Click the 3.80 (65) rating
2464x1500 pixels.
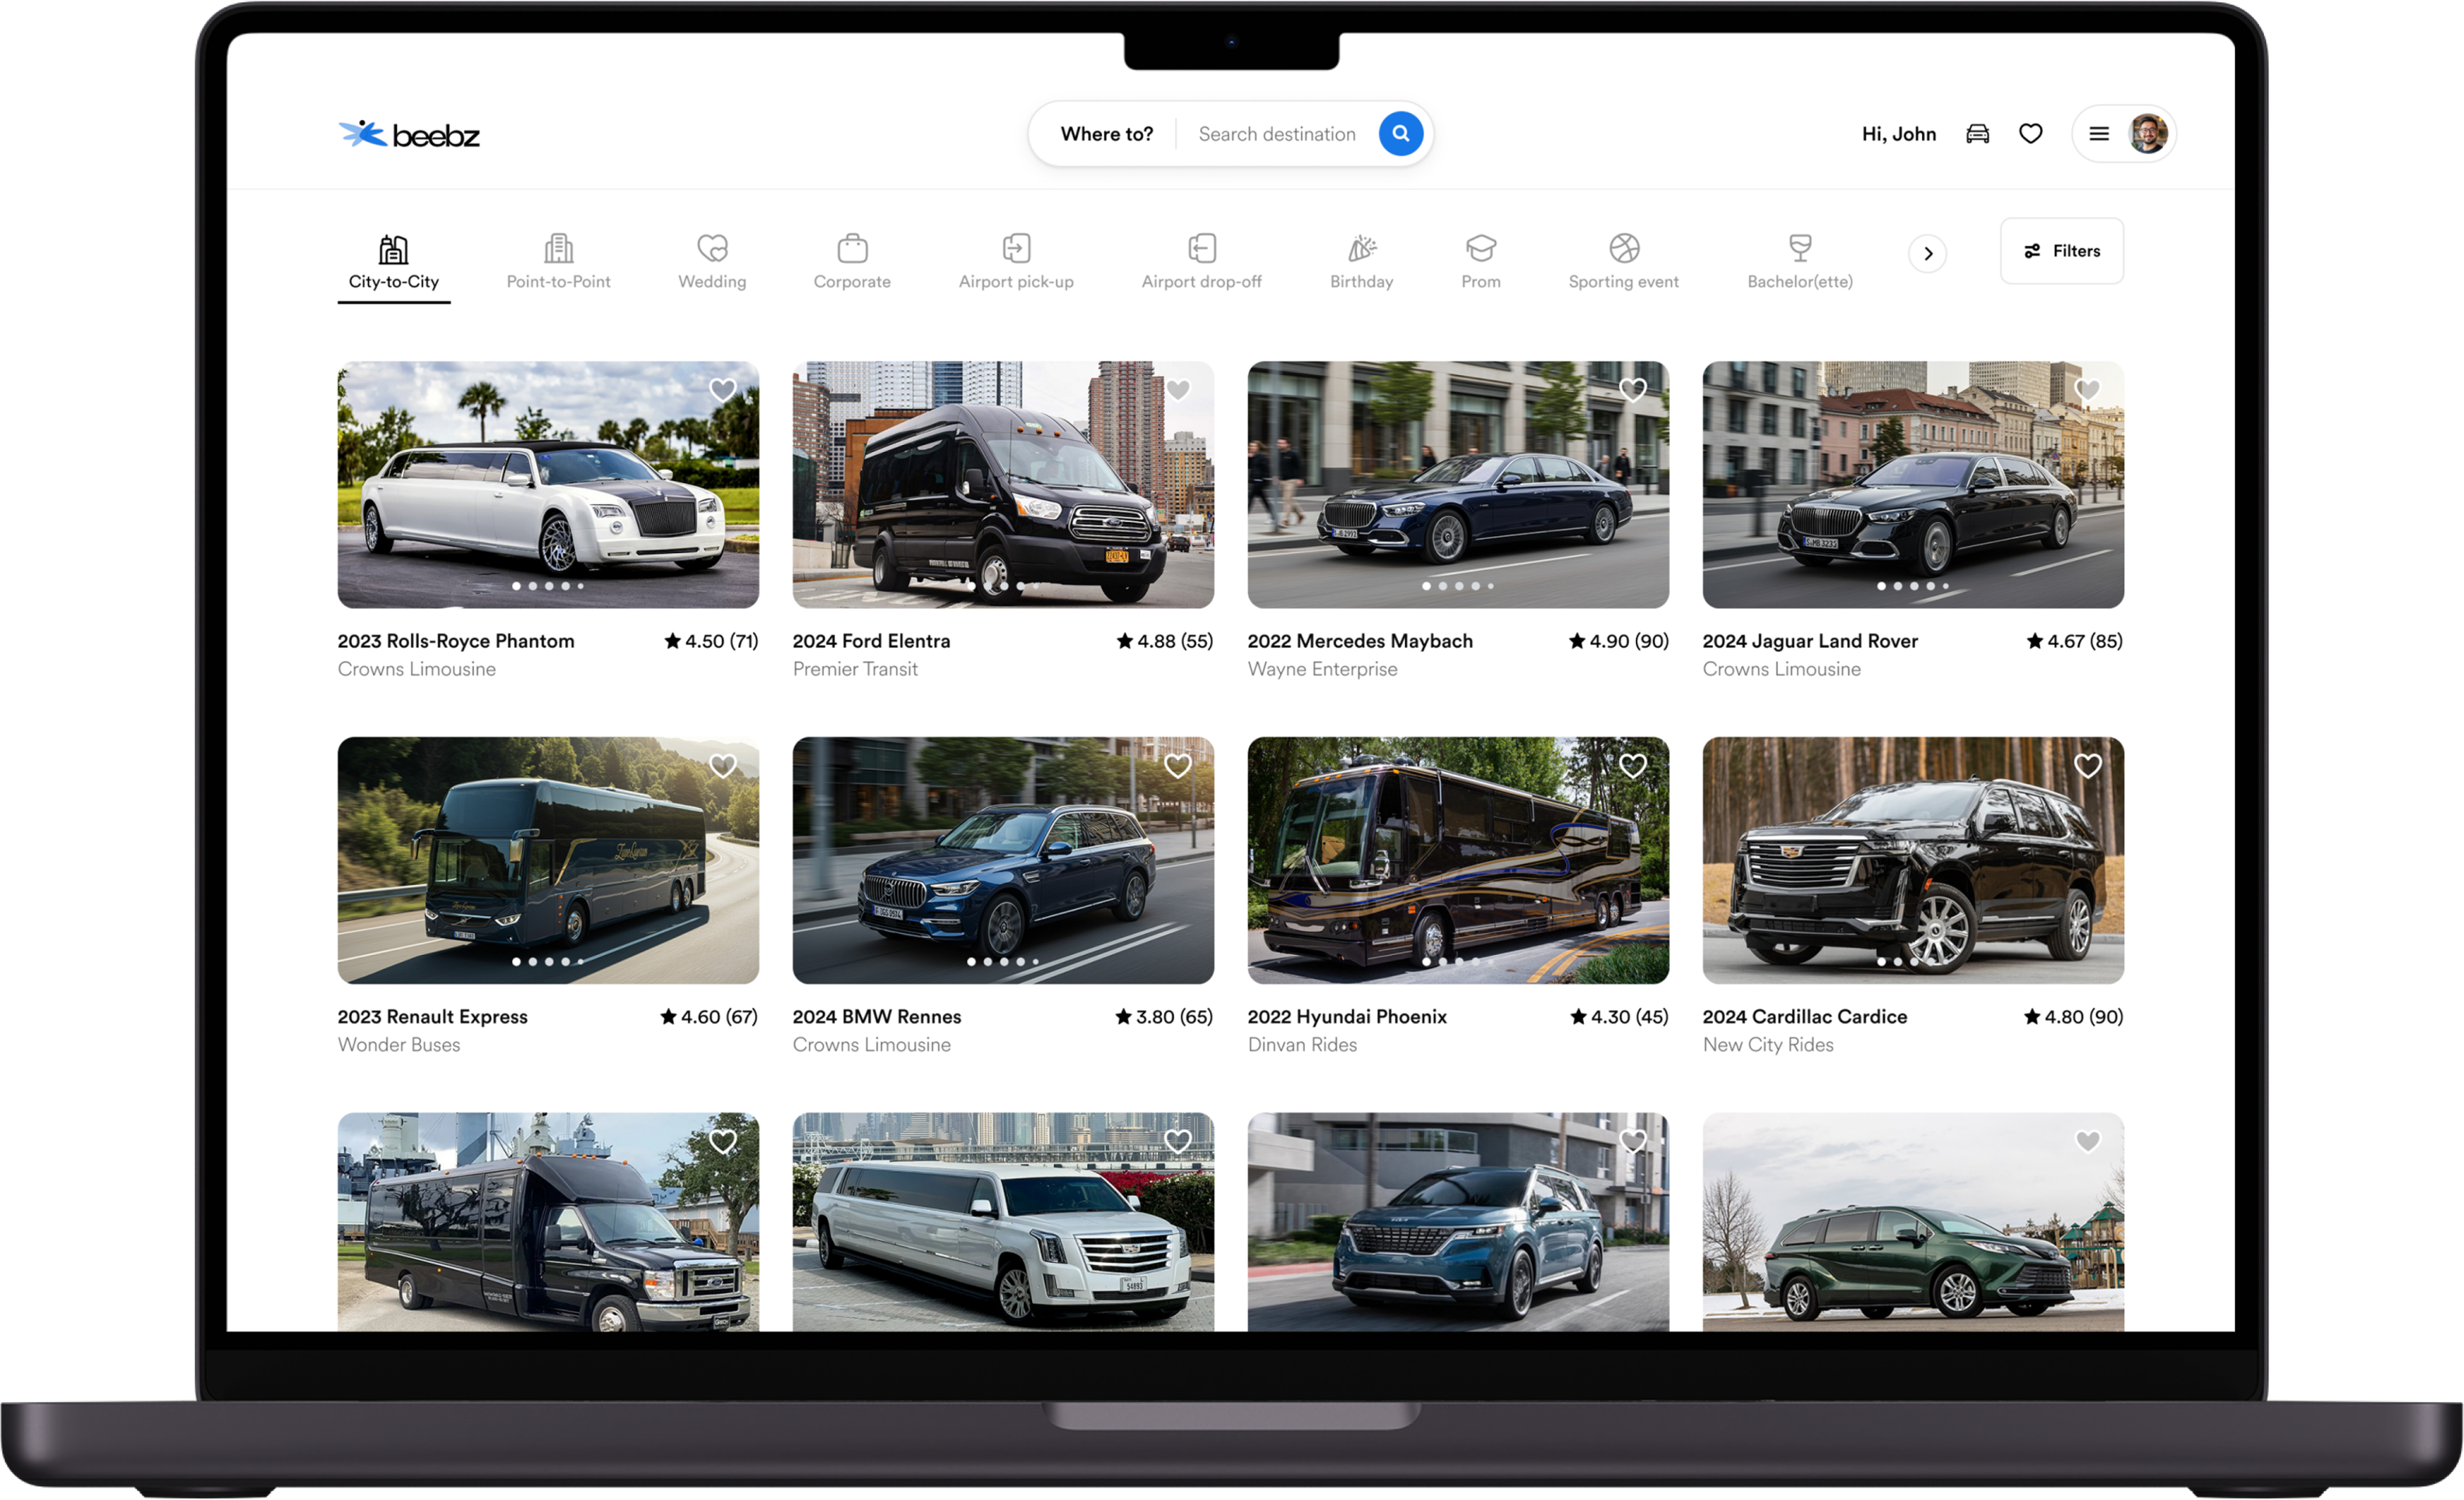(1164, 1017)
